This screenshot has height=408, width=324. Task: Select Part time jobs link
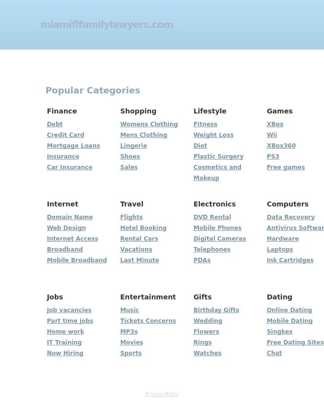(x=70, y=321)
